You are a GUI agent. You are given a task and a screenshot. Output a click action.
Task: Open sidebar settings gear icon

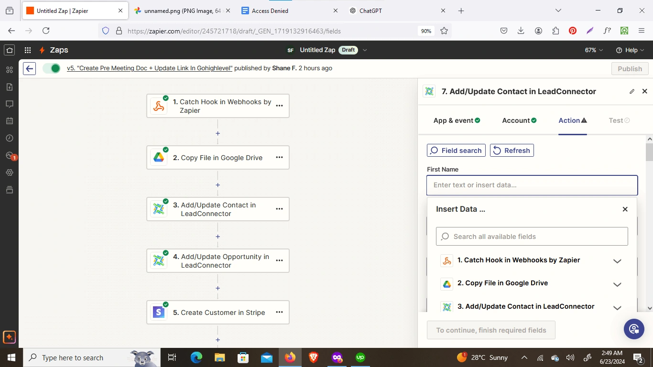pyautogui.click(x=9, y=173)
